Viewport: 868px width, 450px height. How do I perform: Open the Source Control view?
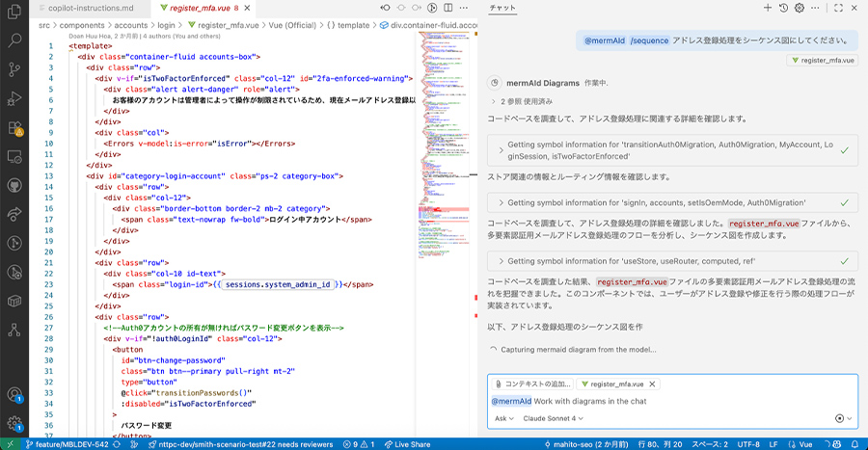point(14,69)
